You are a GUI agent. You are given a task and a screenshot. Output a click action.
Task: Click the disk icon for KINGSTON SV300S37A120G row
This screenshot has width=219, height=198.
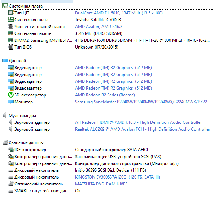click(11, 177)
